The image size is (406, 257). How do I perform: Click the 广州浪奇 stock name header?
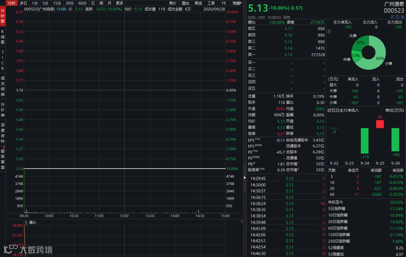pyautogui.click(x=394, y=4)
